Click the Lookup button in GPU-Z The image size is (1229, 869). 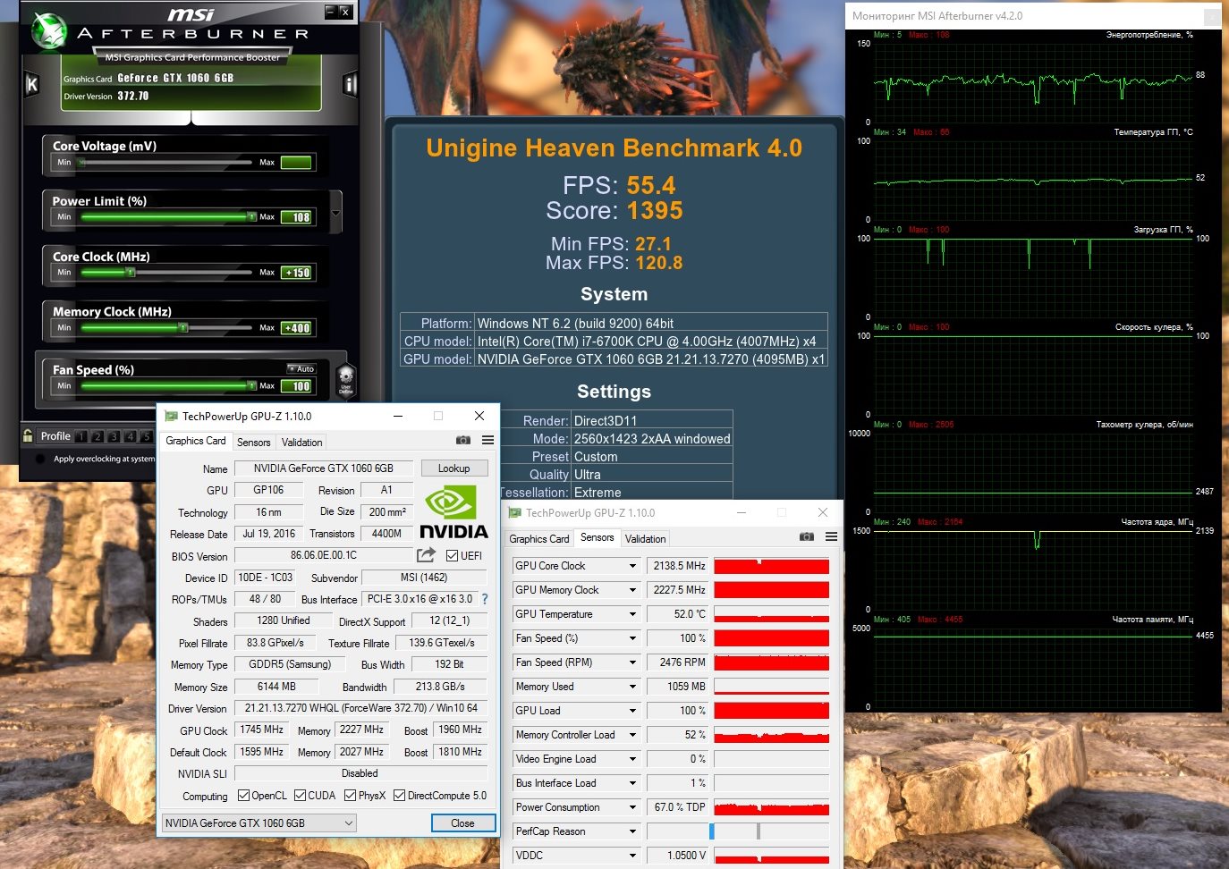(453, 468)
